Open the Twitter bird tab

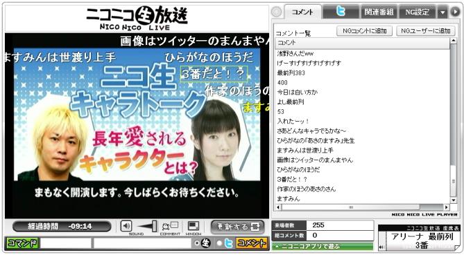[x=341, y=12]
